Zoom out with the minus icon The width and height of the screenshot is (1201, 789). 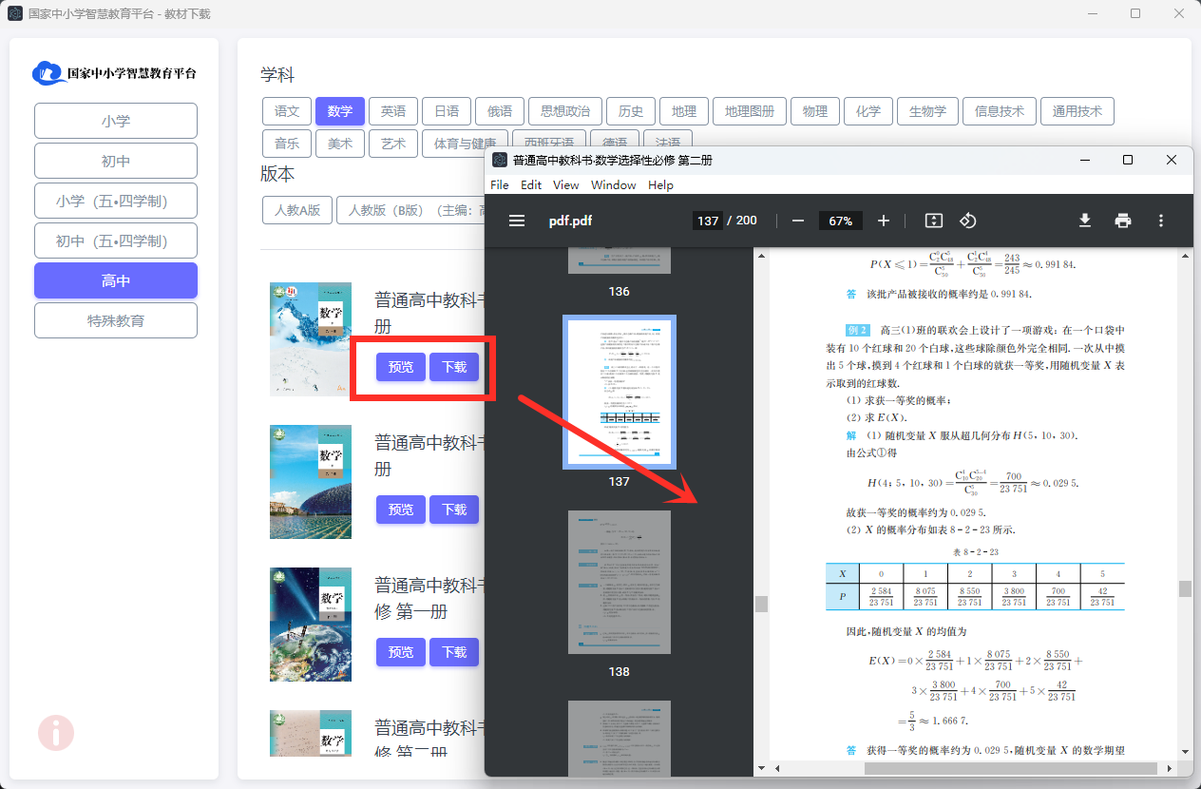798,221
